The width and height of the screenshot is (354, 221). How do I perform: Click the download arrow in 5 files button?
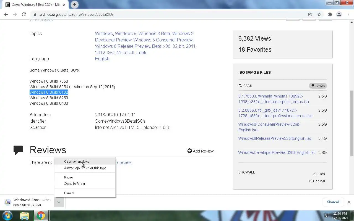tap(313, 86)
